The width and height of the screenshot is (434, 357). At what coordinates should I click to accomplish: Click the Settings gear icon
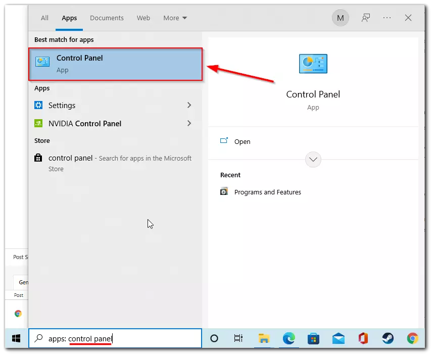pos(38,105)
